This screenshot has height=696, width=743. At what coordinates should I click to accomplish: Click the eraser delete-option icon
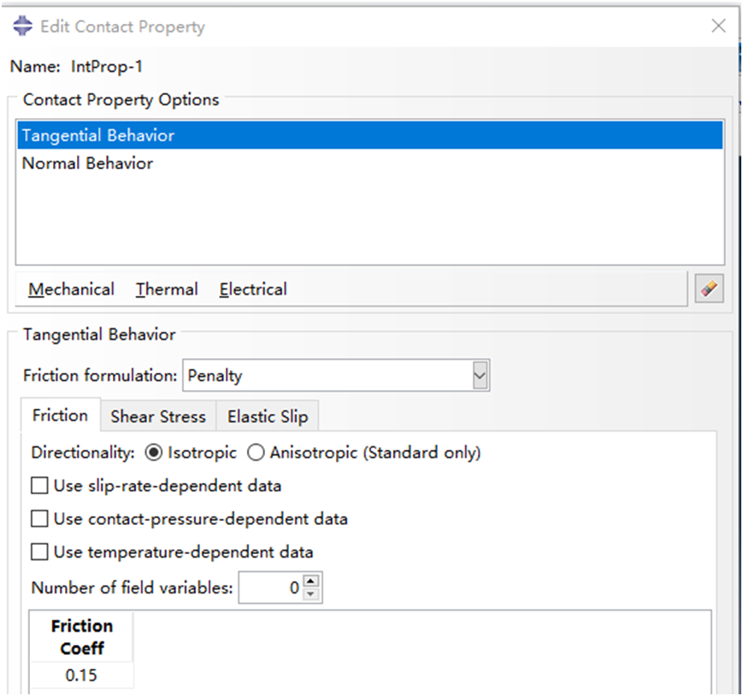709,288
